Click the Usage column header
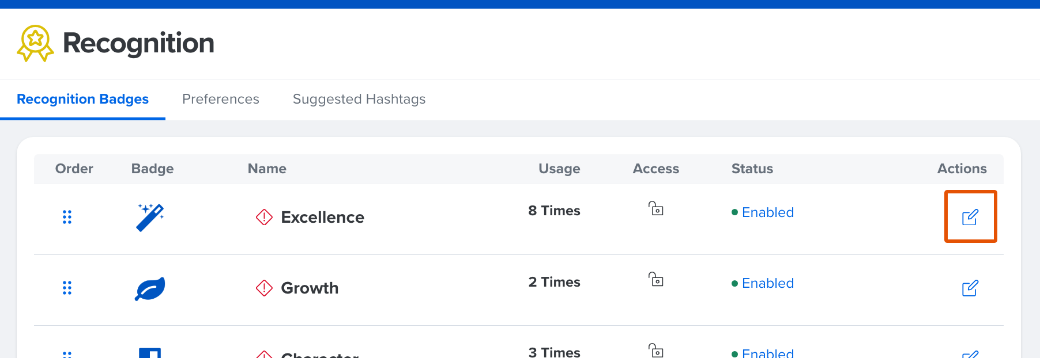 point(559,169)
